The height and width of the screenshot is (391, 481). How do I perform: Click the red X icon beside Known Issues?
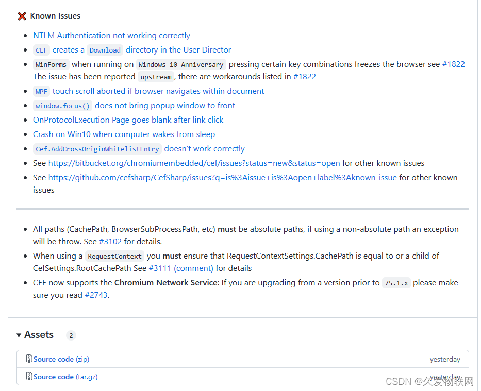coord(21,16)
